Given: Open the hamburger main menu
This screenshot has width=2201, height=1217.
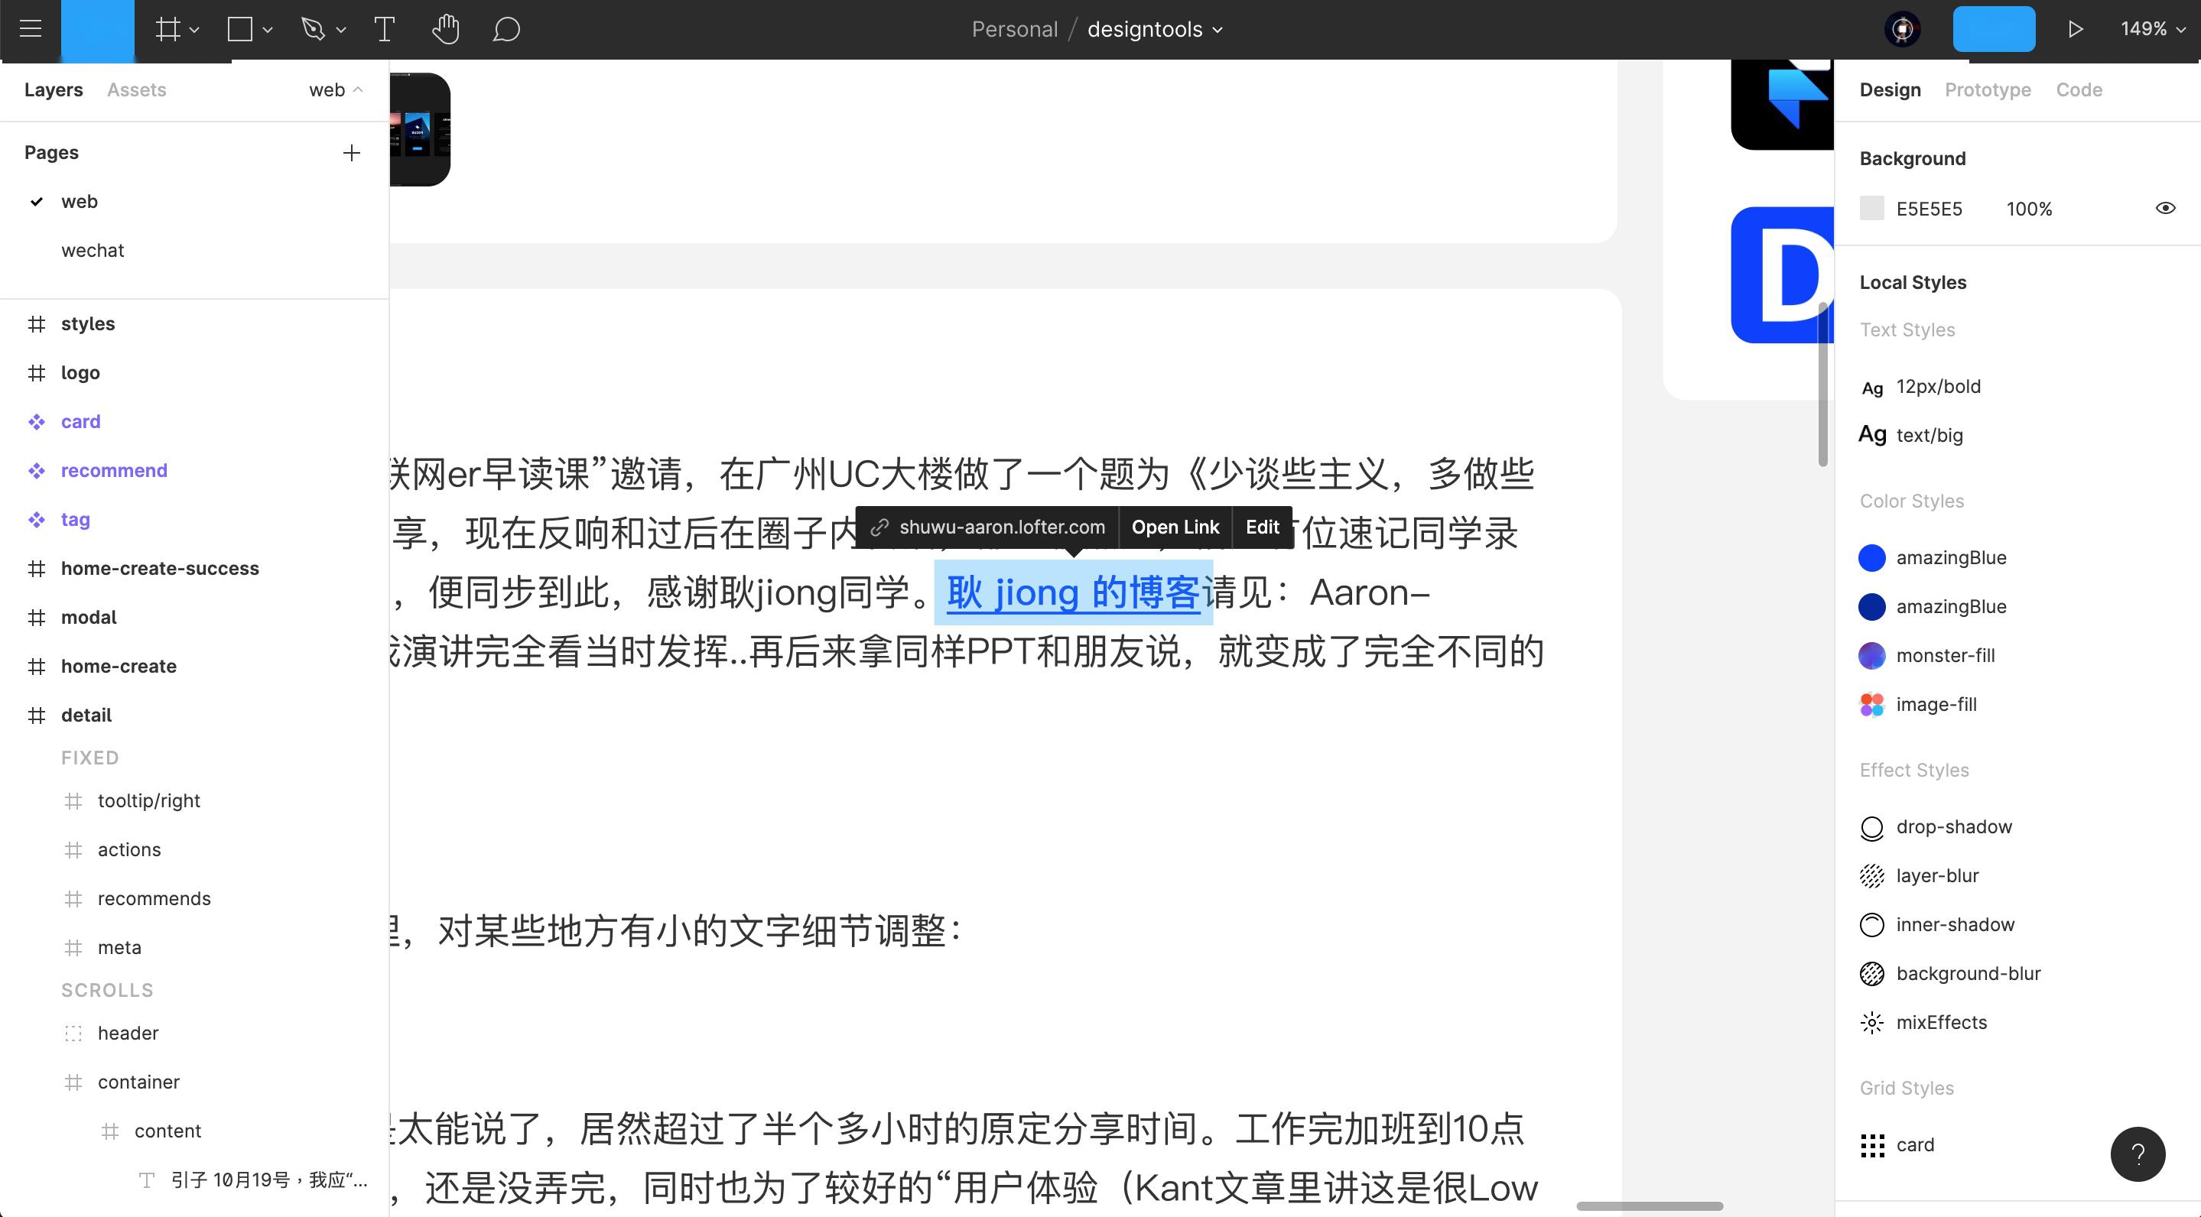Looking at the screenshot, I should pos(31,29).
